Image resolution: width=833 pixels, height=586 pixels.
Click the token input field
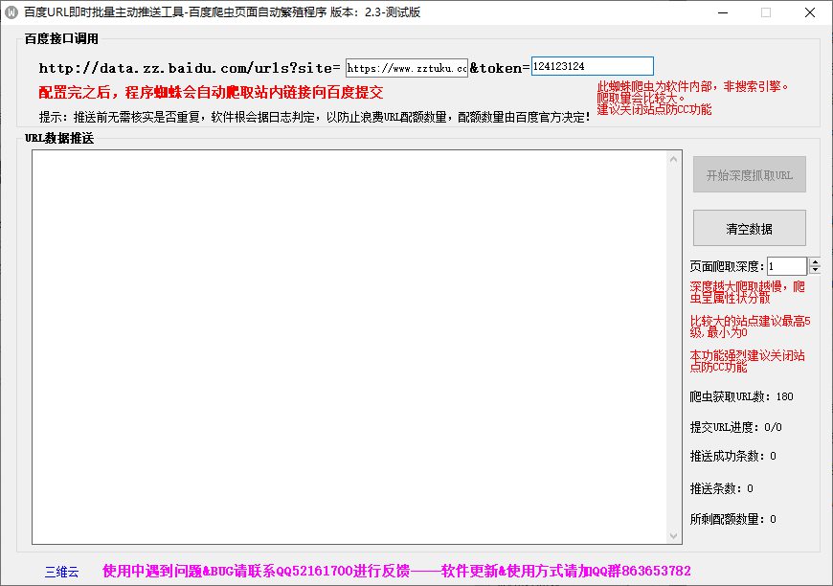tap(593, 66)
